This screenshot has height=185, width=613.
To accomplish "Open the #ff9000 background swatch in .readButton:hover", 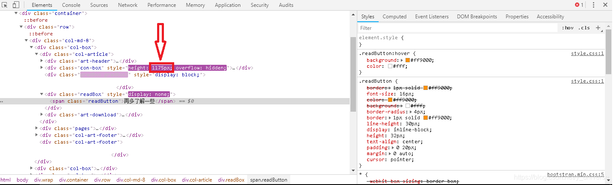I will click(x=408, y=60).
